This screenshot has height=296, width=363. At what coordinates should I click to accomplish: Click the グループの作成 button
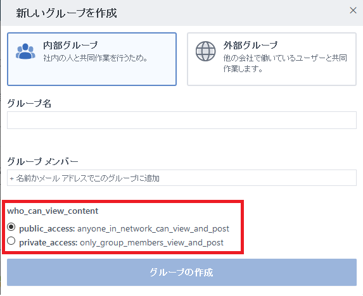[182, 272]
